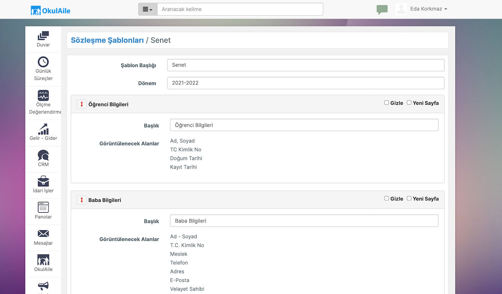Viewport: 502px width, 294px height.
Task: Open İdari İşler briefcase icon
Action: (43, 181)
